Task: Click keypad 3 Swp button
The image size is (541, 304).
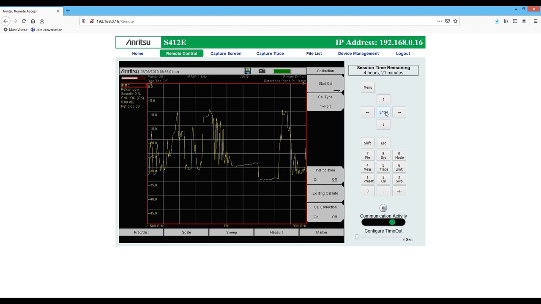Action: point(399,179)
